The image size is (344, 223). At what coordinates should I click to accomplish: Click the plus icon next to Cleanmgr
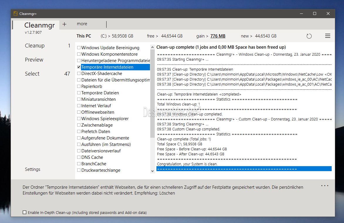[64, 24]
